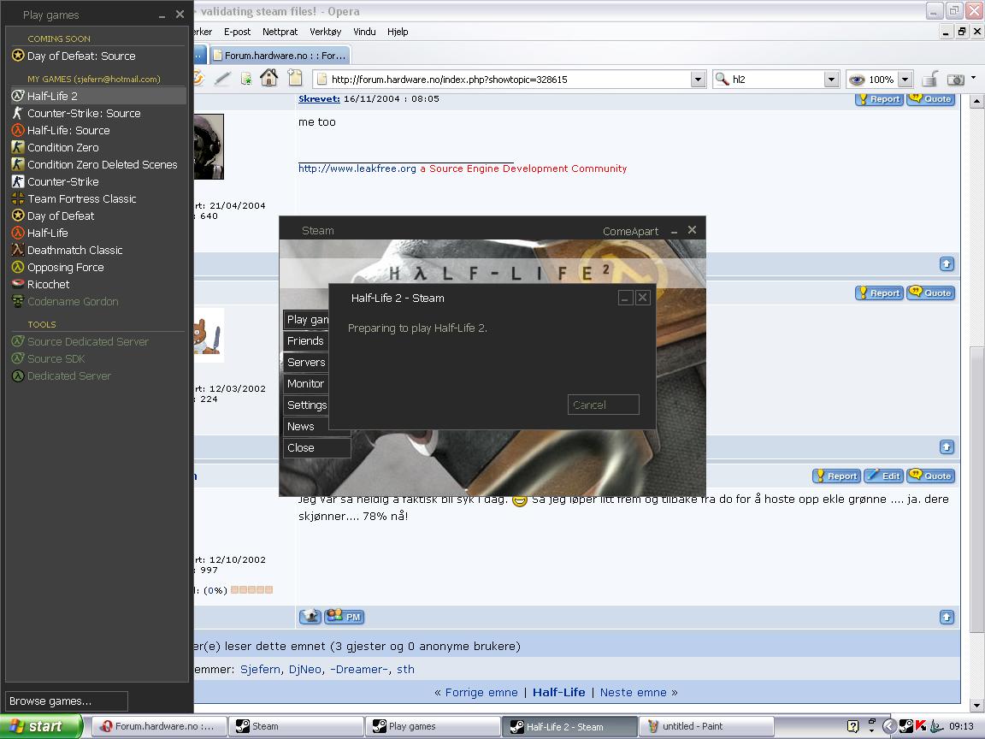Switch to untitled - Paint taskbar item
This screenshot has height=739, width=985.
tap(706, 726)
